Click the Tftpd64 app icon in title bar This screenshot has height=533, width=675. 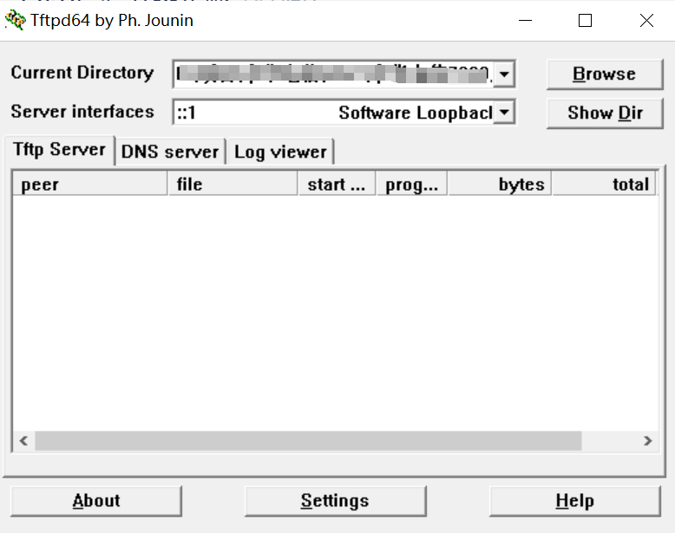[x=15, y=20]
